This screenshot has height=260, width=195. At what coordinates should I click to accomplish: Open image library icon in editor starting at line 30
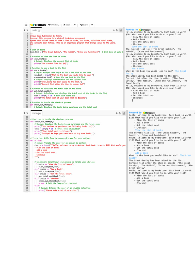click(124, 113)
